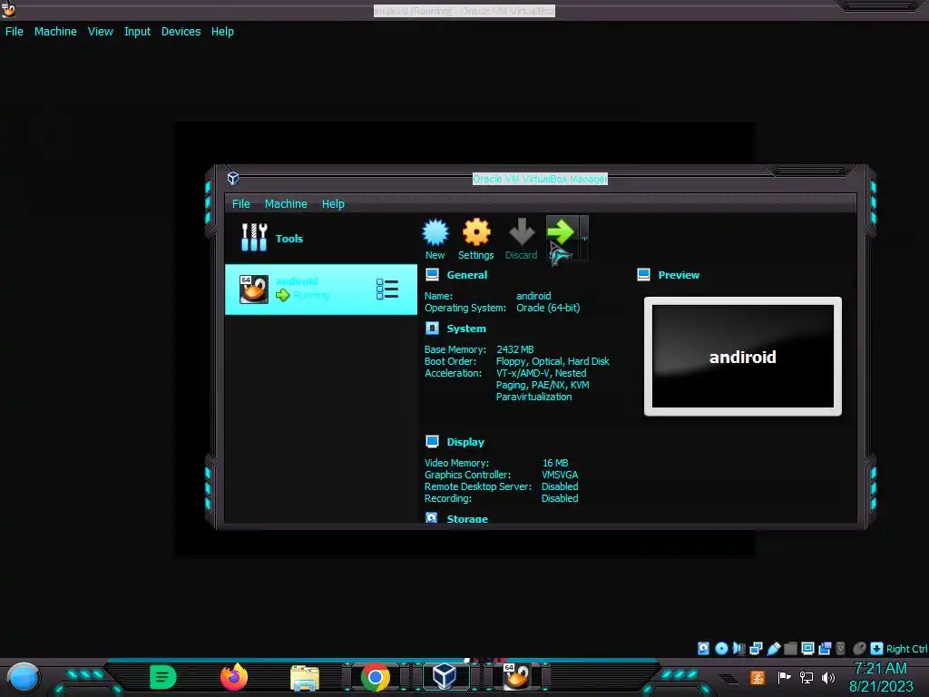This screenshot has height=697, width=929.
Task: Click the clock showing 7:21 AM
Action: click(x=881, y=669)
